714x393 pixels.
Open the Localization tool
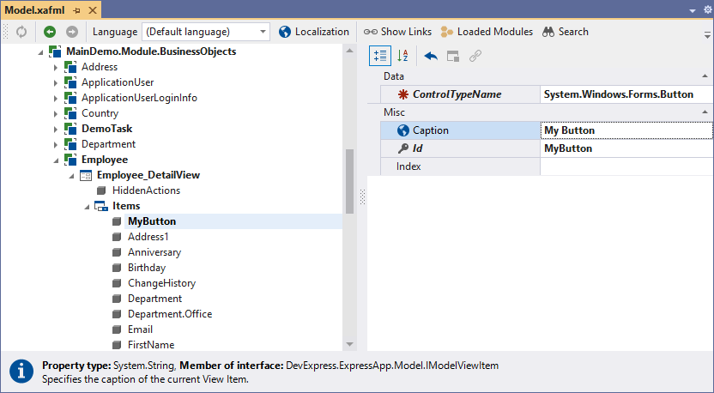pyautogui.click(x=314, y=32)
